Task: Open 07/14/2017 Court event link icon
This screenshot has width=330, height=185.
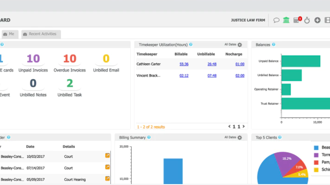Action: 107,167
